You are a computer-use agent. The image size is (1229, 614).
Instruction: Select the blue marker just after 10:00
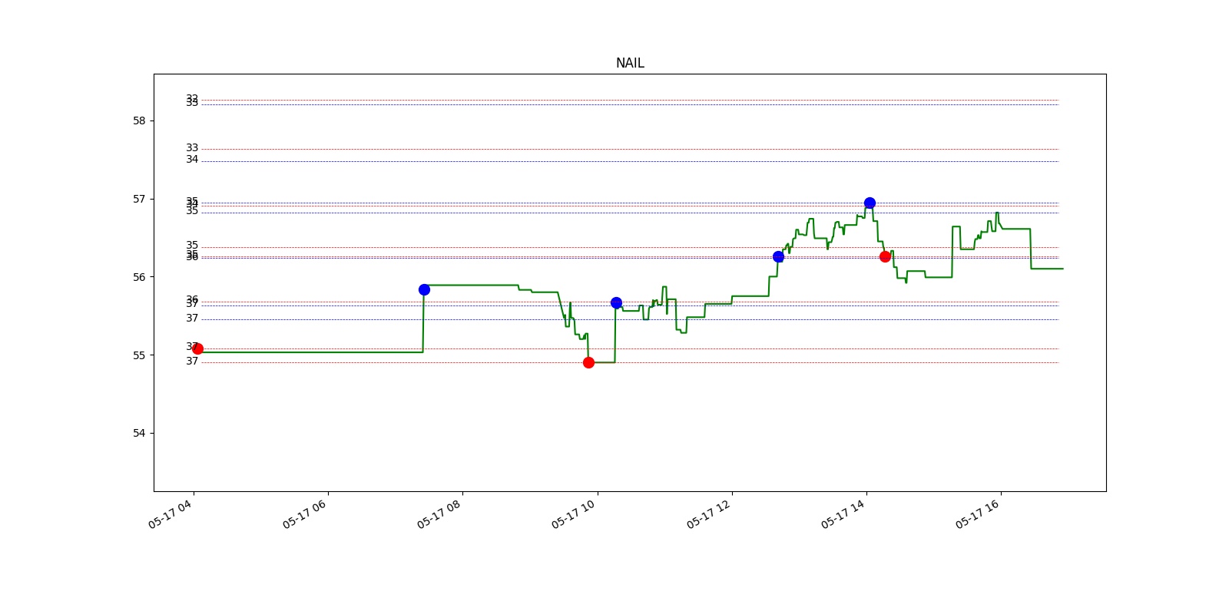616,302
